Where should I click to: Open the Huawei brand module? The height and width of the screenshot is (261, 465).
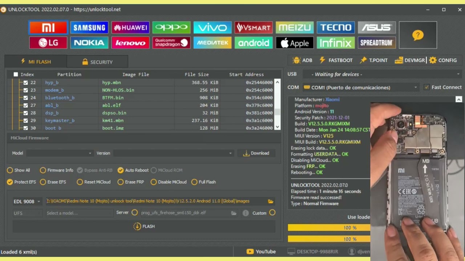click(130, 28)
